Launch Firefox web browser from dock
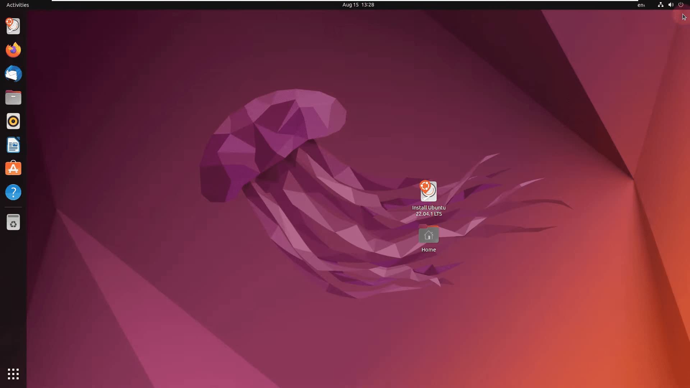 coord(13,50)
